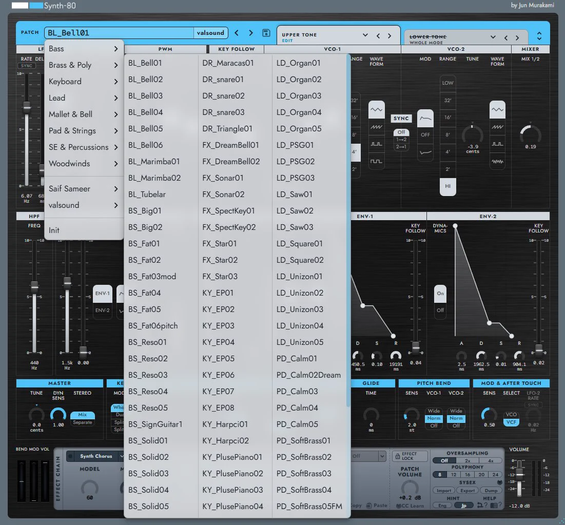Save the current patch with the disk icon
565x525 pixels.
click(x=266, y=33)
